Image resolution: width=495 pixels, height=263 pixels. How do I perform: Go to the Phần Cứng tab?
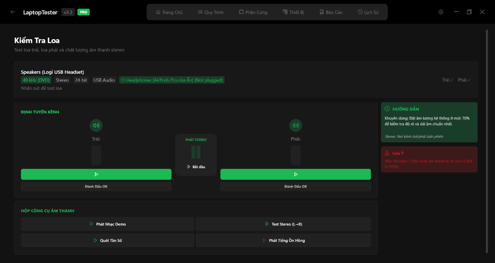253,12
